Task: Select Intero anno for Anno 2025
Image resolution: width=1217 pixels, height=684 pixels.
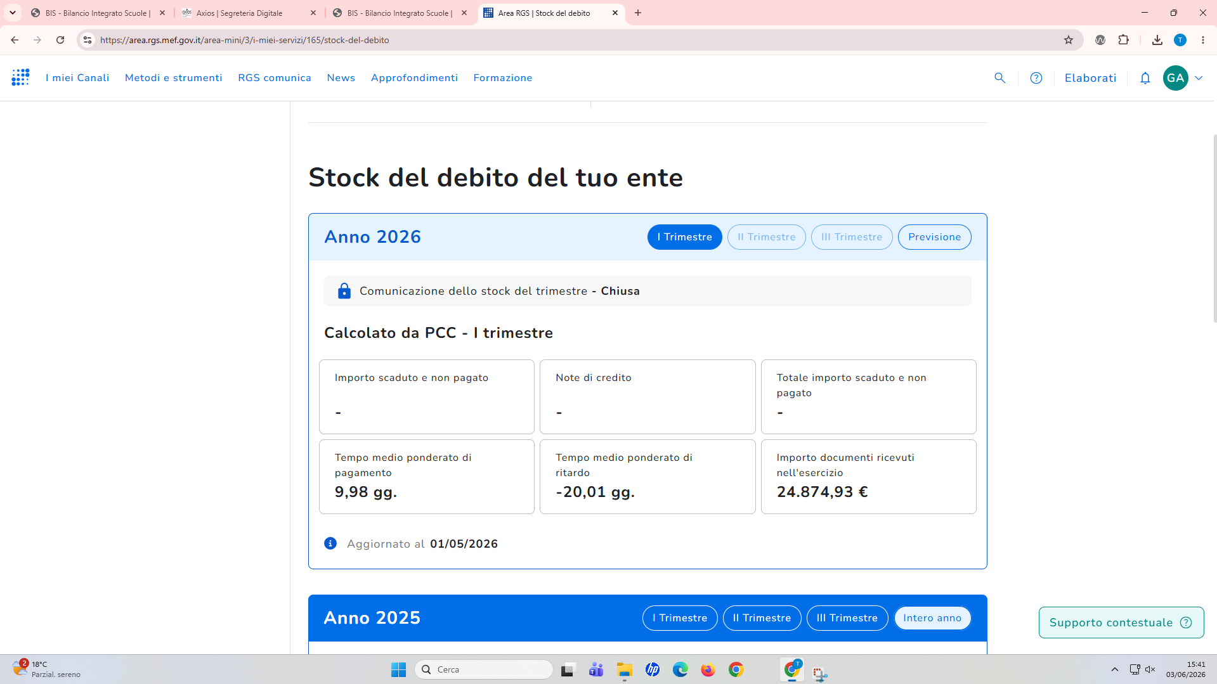Action: point(932,618)
